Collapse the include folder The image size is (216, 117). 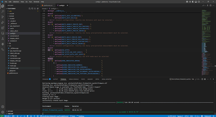[11, 16]
